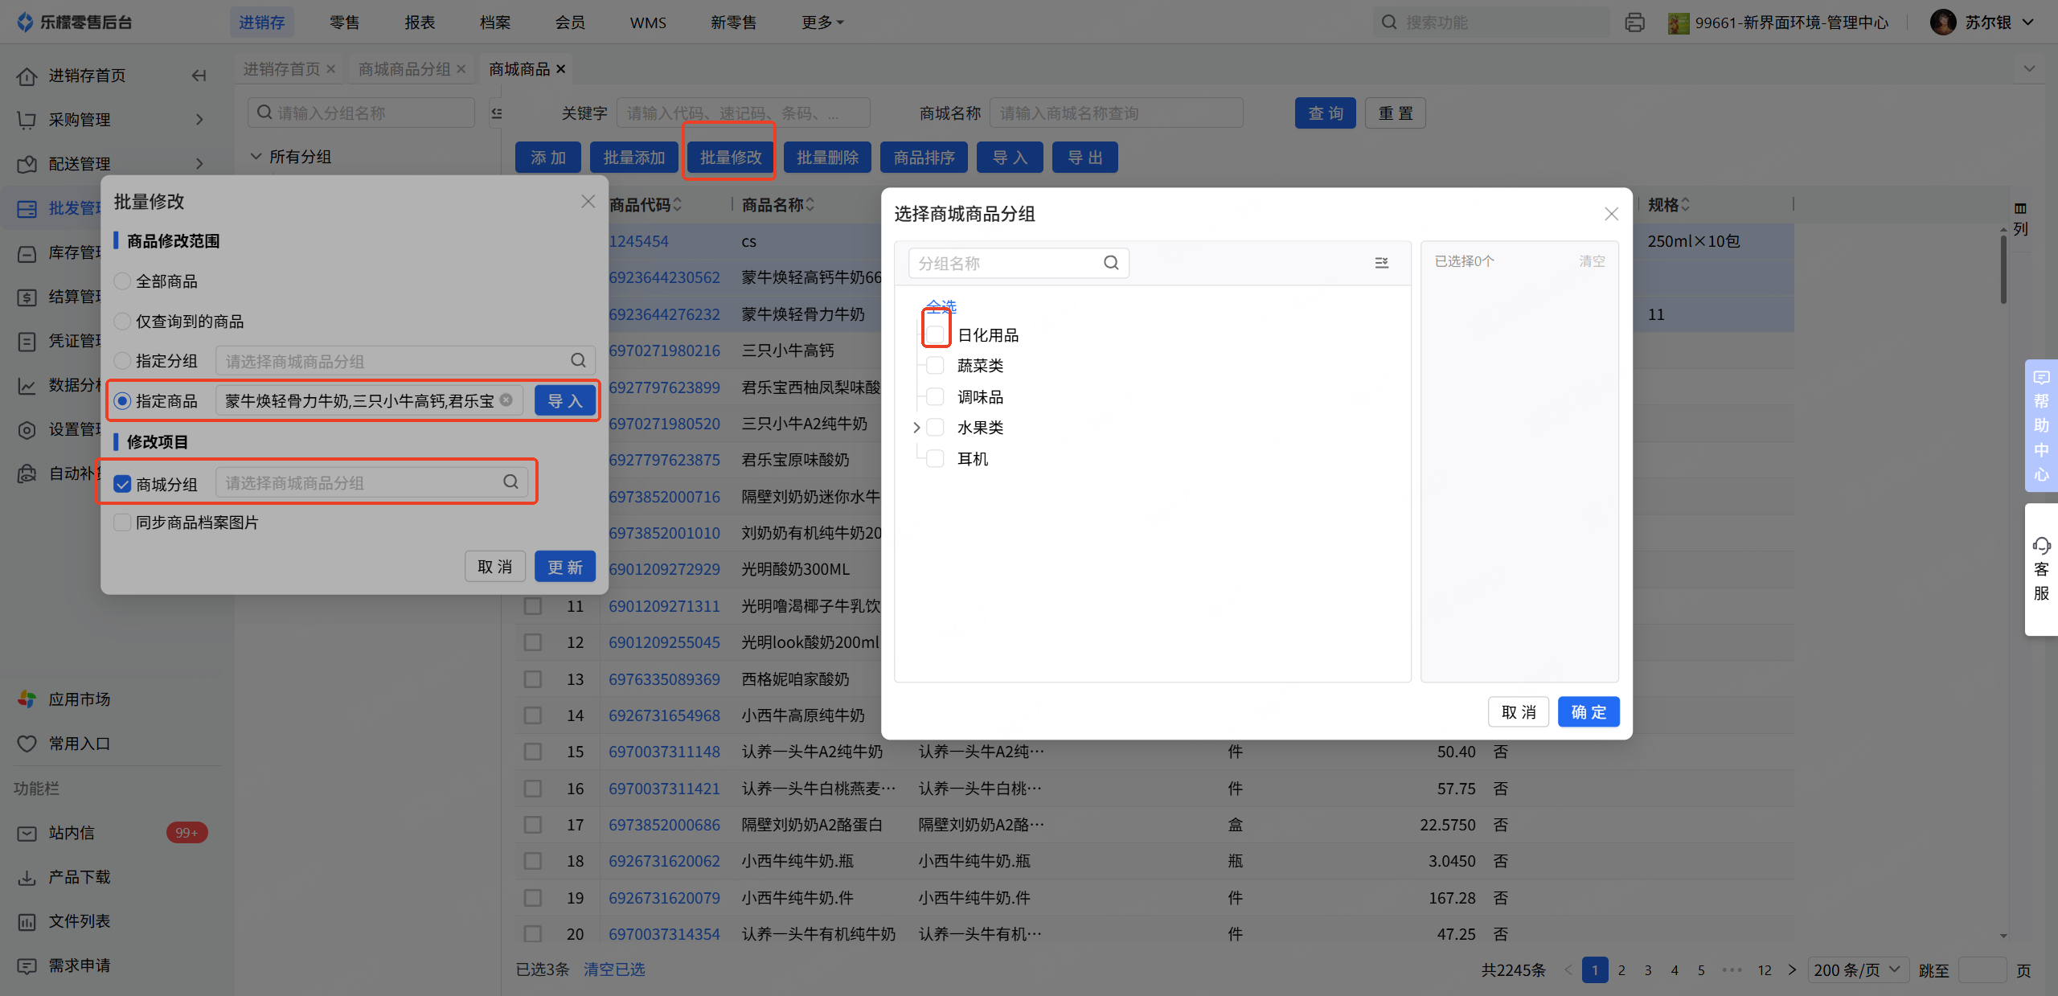Screen dimensions: 2058x996
Task: Collapse sidebar with arrow icon beside 进销存首页
Action: coord(199,76)
